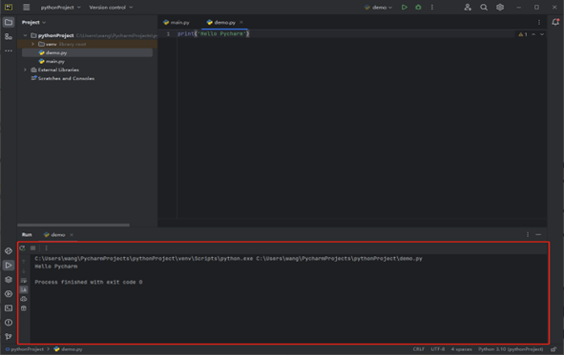Open Code With Me user icon
This screenshot has width=564, height=355.
468,8
